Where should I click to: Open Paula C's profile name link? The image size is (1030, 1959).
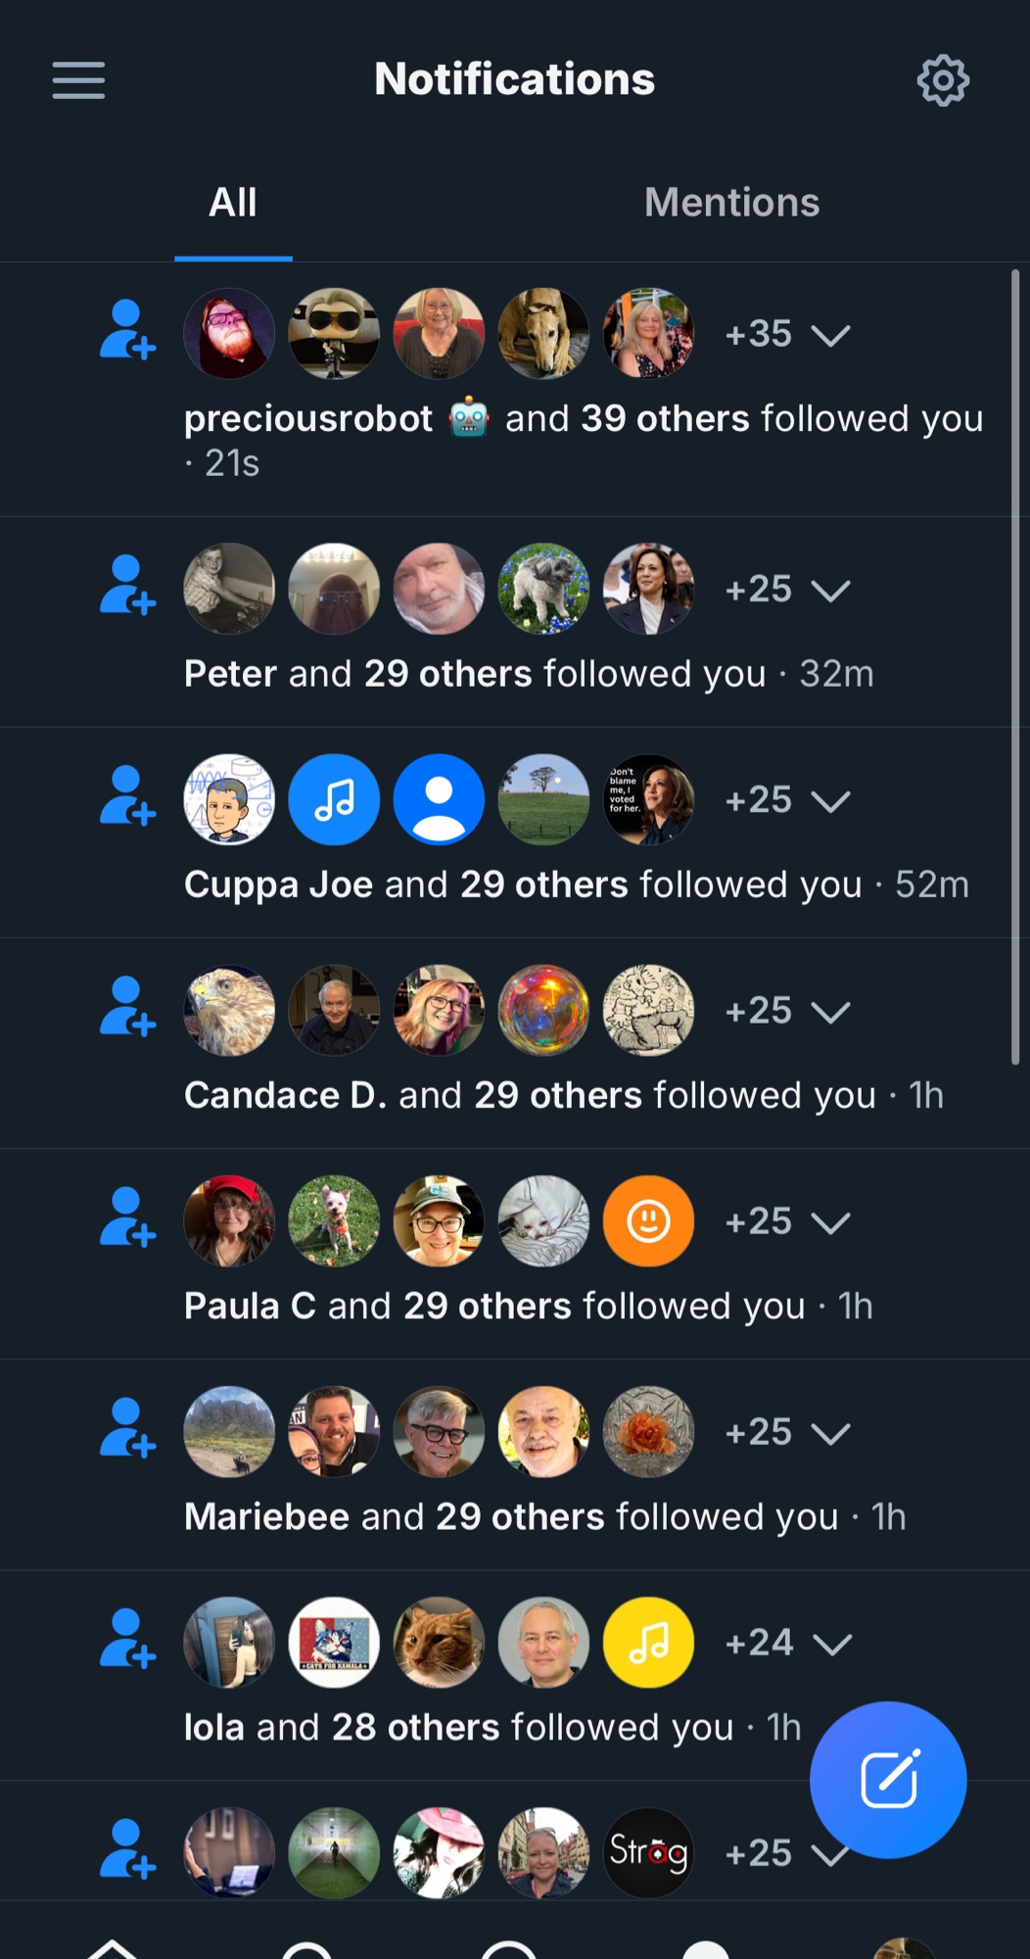(250, 1306)
